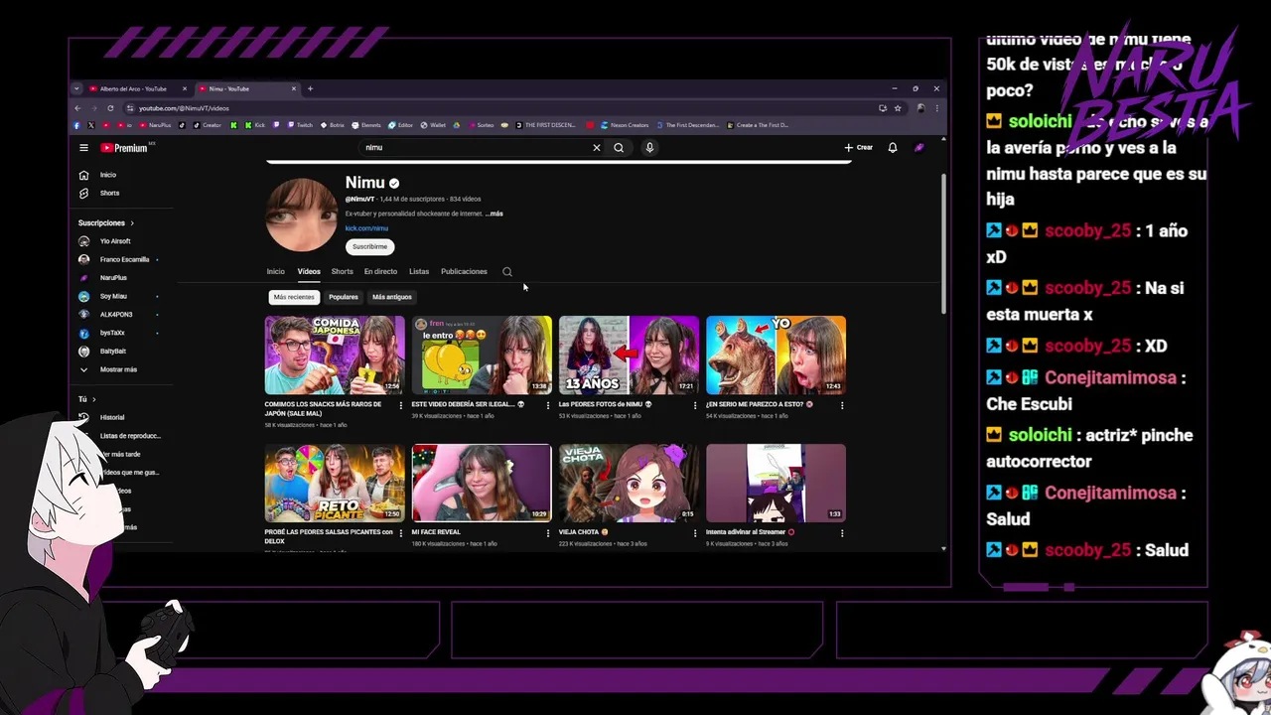Switch to the Listas tab
1271x715 pixels.
point(419,271)
